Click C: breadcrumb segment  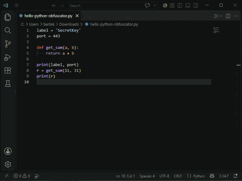point(22,24)
